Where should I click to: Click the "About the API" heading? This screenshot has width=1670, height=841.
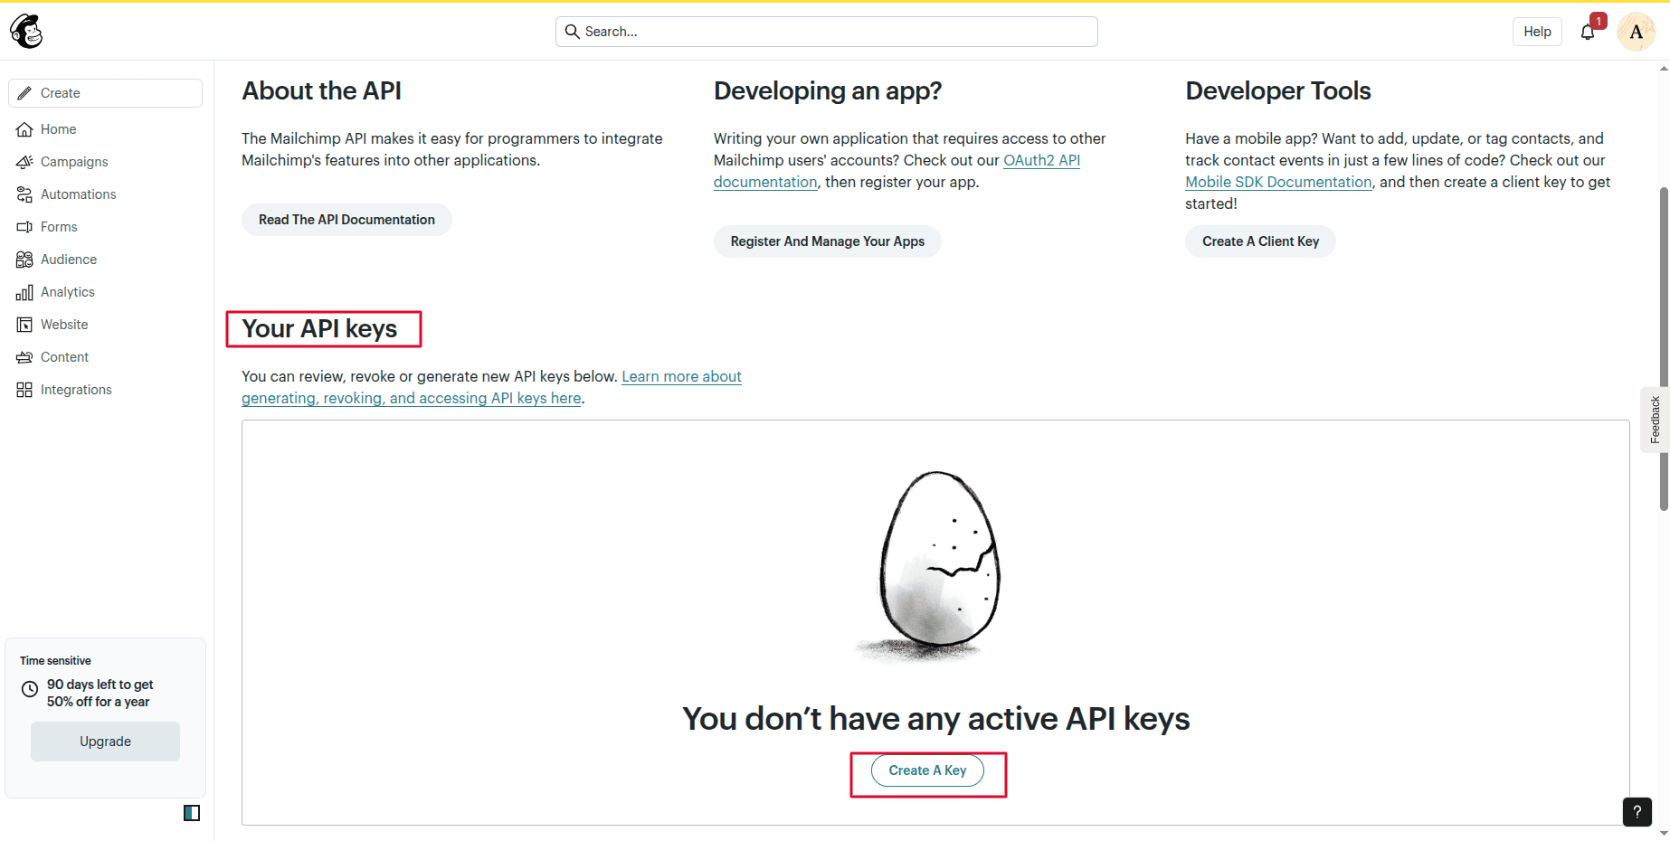pos(321,91)
